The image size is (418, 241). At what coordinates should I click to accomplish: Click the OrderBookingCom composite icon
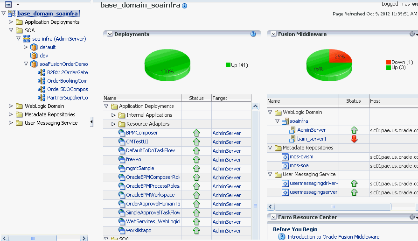(x=42, y=81)
